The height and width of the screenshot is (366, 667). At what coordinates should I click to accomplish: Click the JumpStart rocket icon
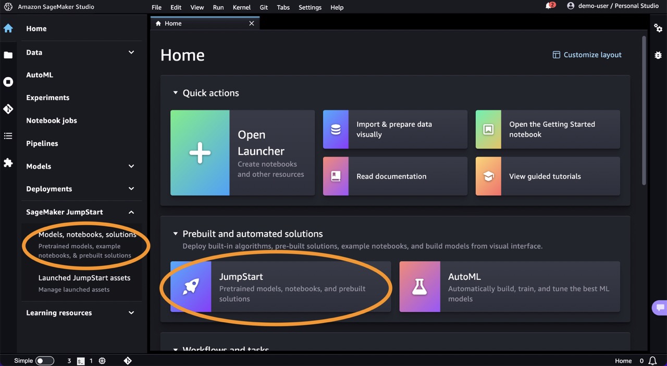(x=191, y=287)
